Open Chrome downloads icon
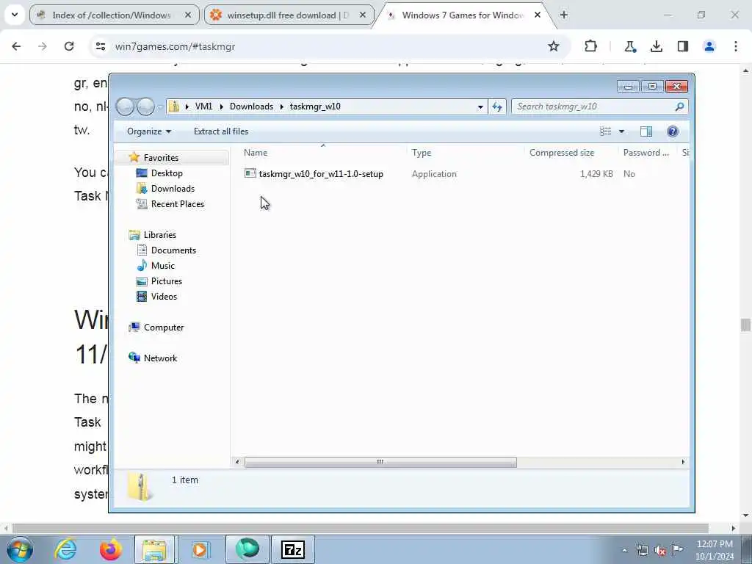 coord(656,46)
